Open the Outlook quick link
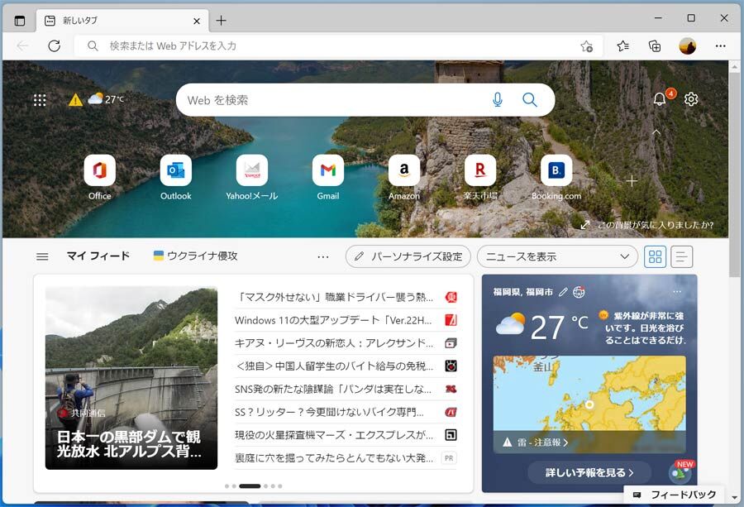 175,178
